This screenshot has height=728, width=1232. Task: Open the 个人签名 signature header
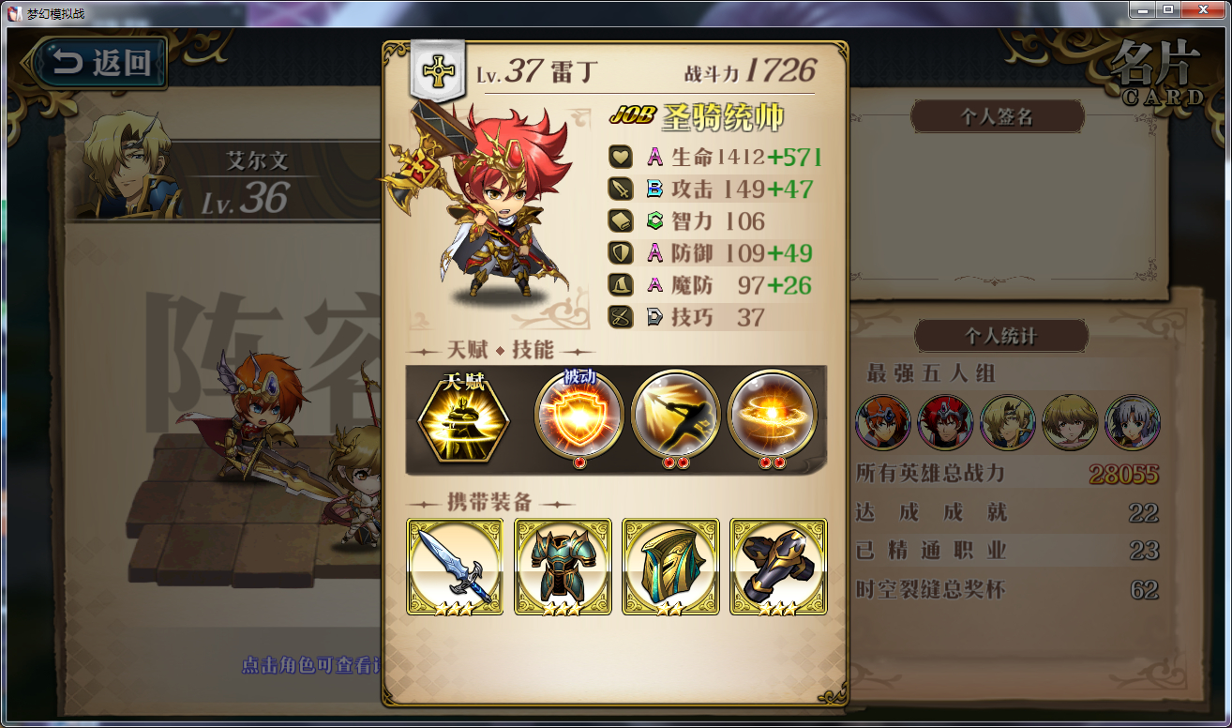998,116
